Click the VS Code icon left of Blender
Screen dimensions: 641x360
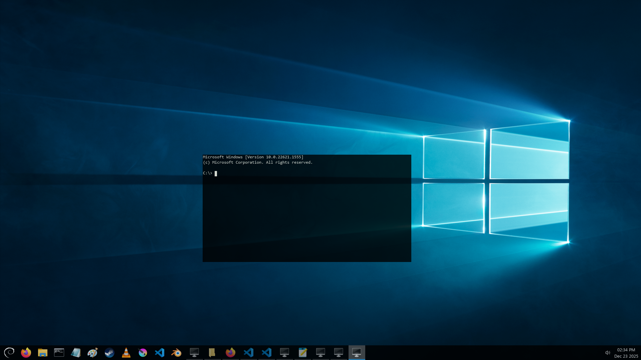[160, 352]
